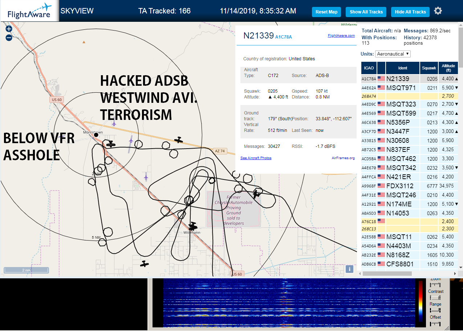
Task: Open settings via the gear icon
Action: 438,11
